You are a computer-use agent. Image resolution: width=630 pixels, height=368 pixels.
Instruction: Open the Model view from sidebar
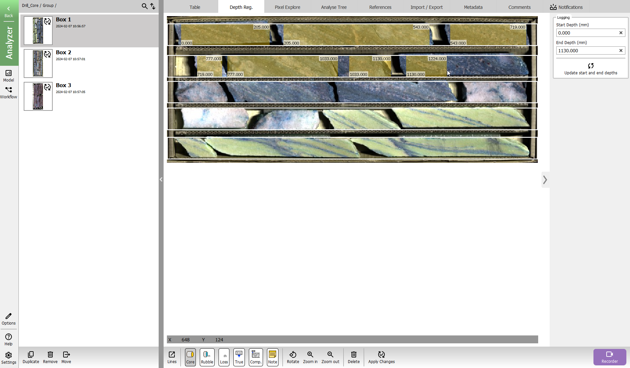[9, 75]
